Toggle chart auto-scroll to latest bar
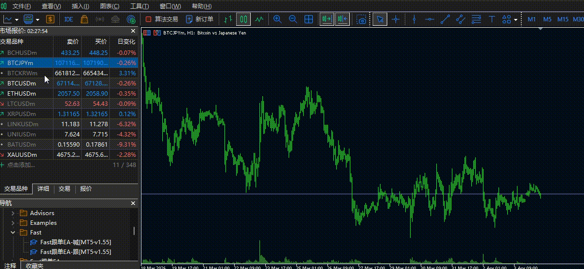The width and height of the screenshot is (584, 269). point(326,19)
